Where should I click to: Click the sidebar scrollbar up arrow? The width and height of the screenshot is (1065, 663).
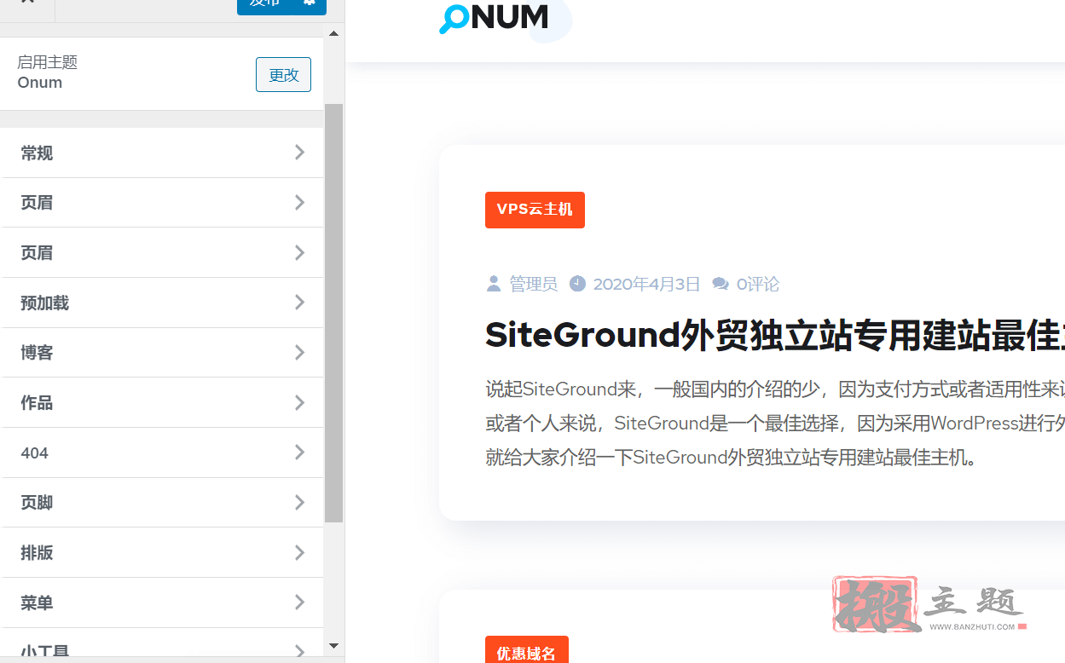(333, 33)
